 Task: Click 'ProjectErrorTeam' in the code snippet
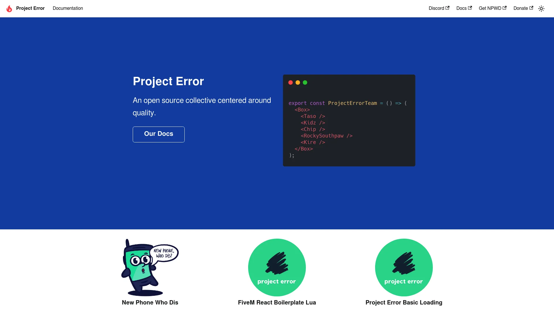(352, 103)
